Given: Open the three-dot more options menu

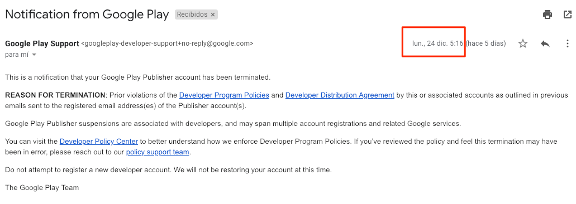Looking at the screenshot, I should [567, 43].
